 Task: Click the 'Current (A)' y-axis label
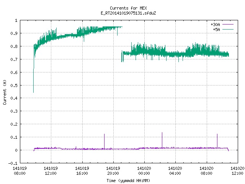pos(5,92)
